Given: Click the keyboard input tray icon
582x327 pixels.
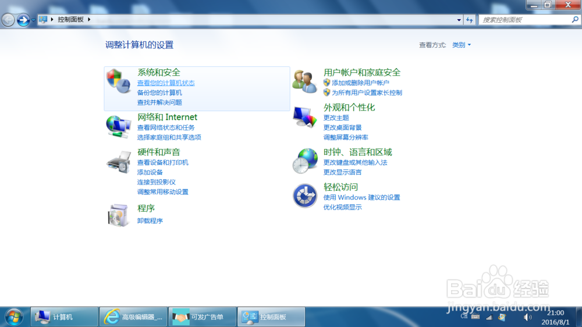Looking at the screenshot, I should coord(475,317).
